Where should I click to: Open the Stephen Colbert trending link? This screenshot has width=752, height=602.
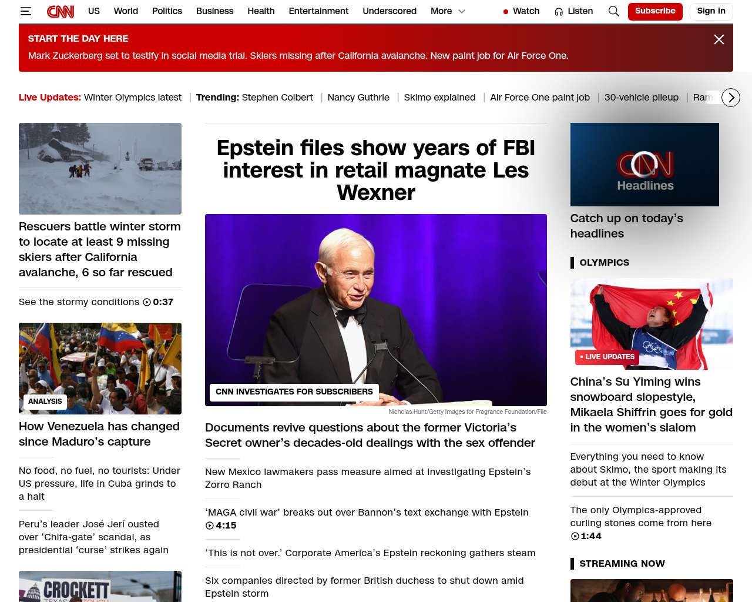coord(277,98)
